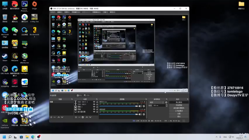This screenshot has height=140, width=249.
Task: Select the Microsoft Edge desktop icon
Action: tap(5, 32)
